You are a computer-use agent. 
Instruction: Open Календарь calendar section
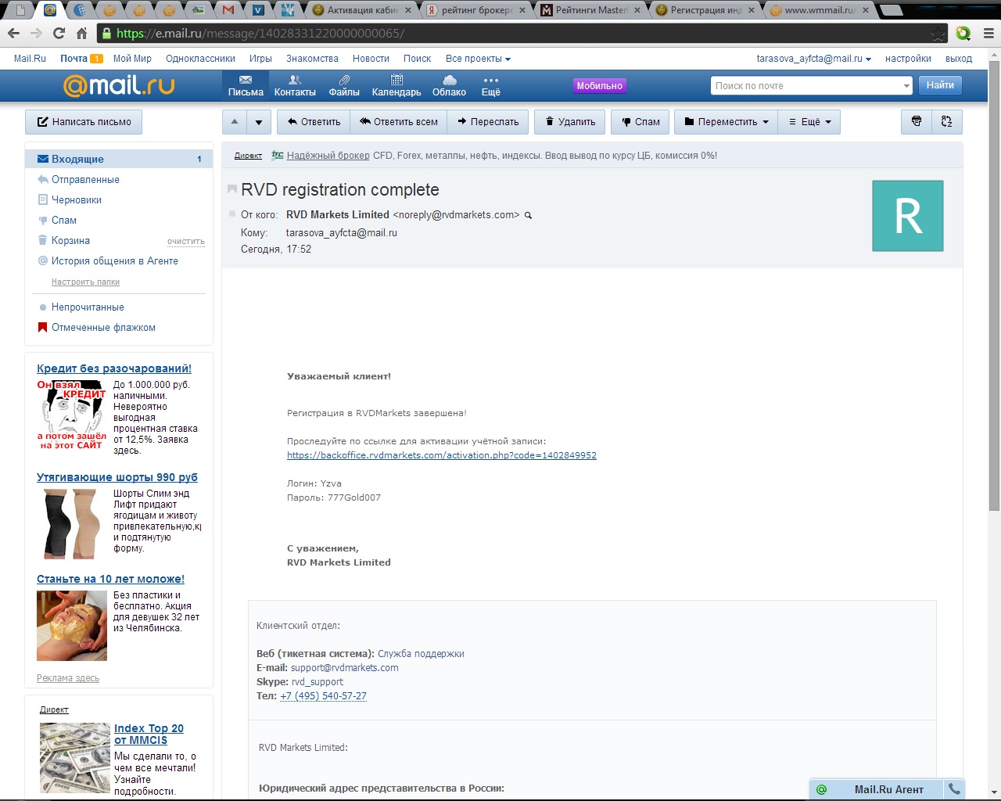pyautogui.click(x=396, y=86)
